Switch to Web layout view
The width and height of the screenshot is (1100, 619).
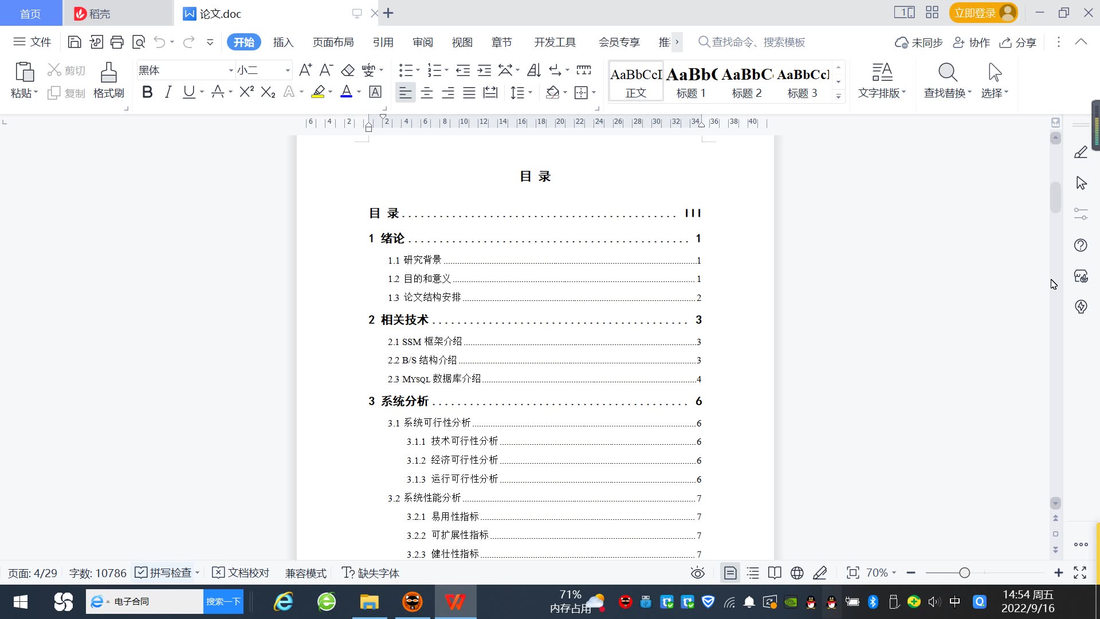(796, 573)
